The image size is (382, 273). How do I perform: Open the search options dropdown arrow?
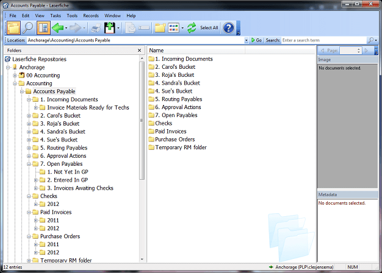coord(376,40)
